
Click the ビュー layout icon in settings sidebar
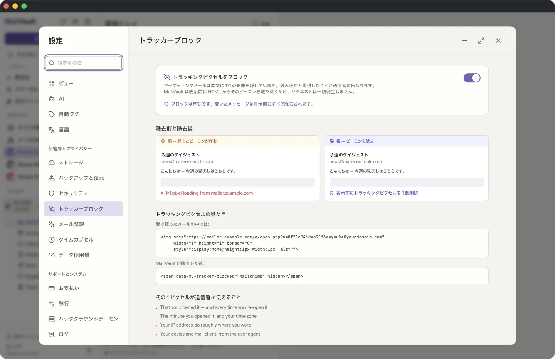point(51,84)
